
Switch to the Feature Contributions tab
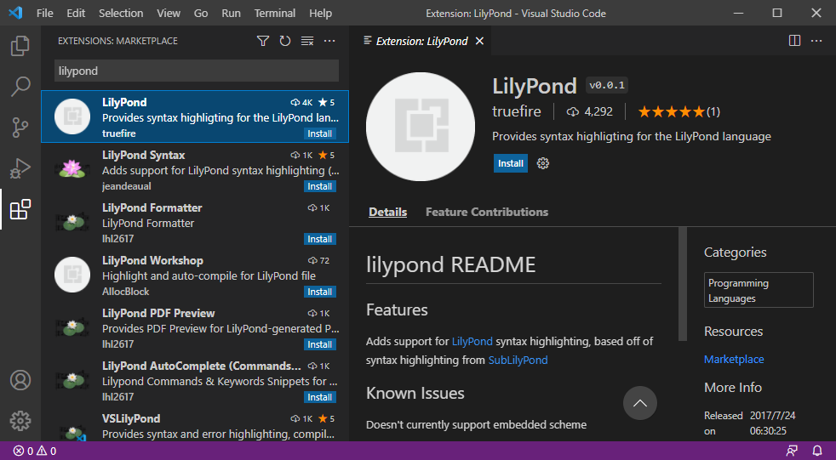pyautogui.click(x=486, y=212)
